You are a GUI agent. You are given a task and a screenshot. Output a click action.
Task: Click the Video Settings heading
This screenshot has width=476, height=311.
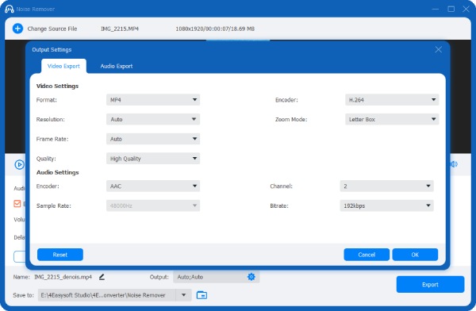click(57, 86)
